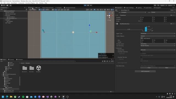Open File Explorer from taskbar

coord(11,97)
